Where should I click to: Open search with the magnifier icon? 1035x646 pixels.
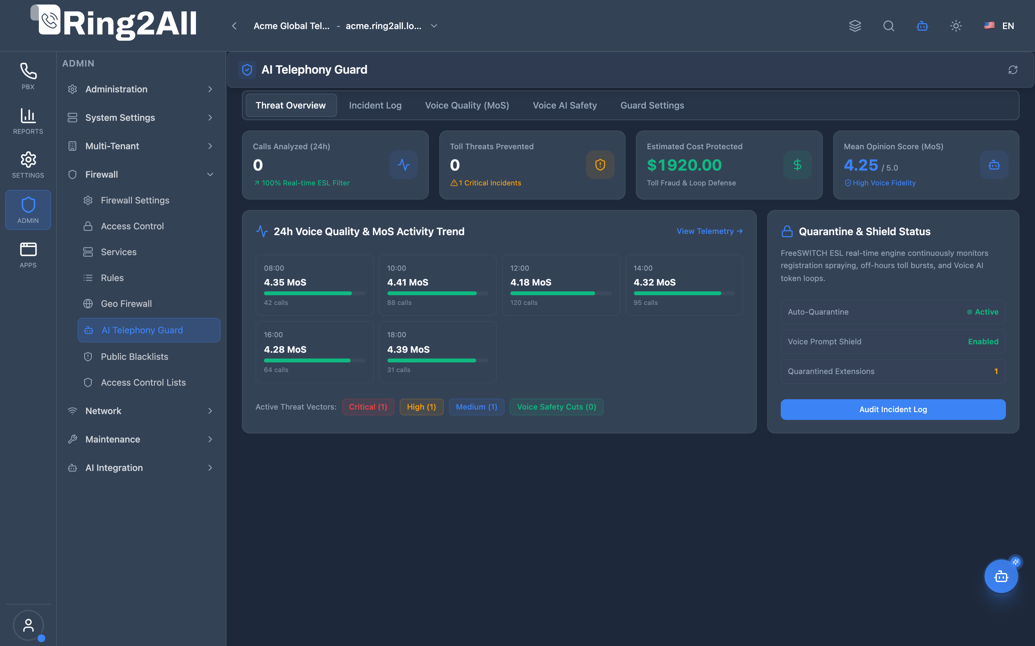(x=889, y=26)
